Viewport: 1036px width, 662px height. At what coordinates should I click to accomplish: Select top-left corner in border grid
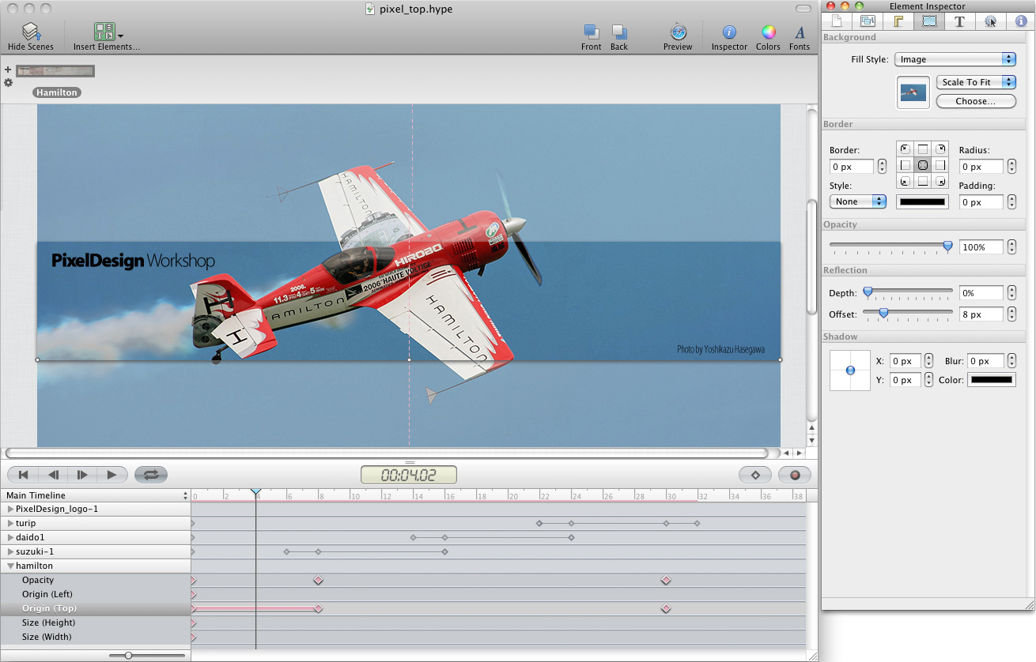click(x=905, y=149)
